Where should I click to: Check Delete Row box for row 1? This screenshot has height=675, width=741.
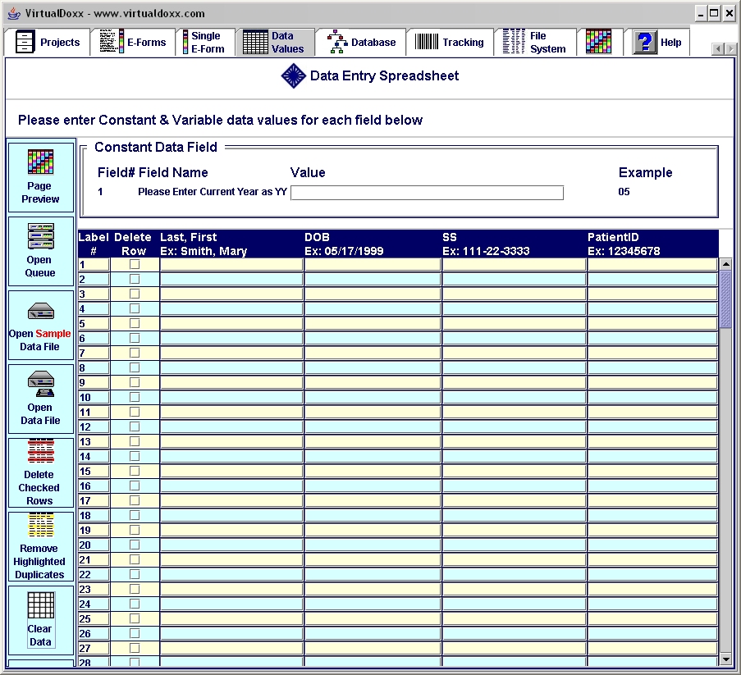(x=135, y=265)
